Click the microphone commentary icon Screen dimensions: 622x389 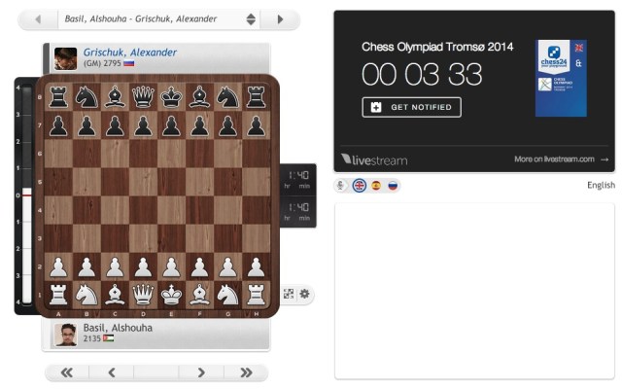(341, 185)
